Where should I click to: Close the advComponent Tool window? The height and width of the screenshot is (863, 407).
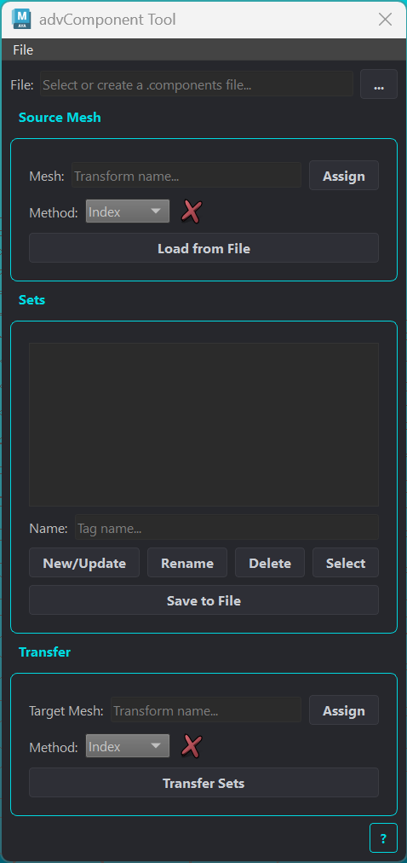[x=385, y=20]
